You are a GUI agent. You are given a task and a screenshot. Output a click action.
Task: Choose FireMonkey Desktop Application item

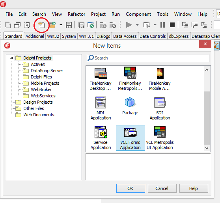click(x=101, y=79)
